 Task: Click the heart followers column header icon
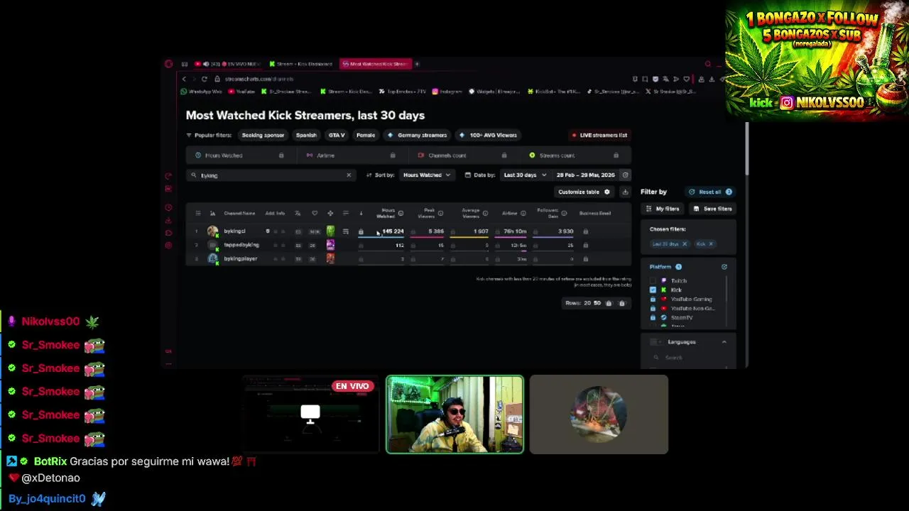pyautogui.click(x=315, y=213)
